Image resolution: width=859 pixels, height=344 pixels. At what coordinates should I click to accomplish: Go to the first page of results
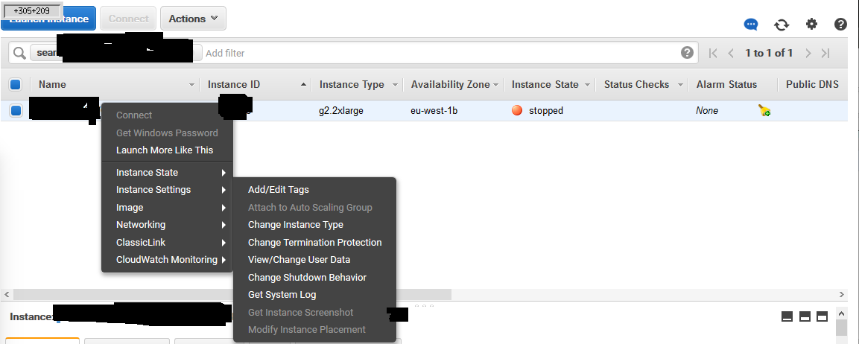tap(713, 53)
